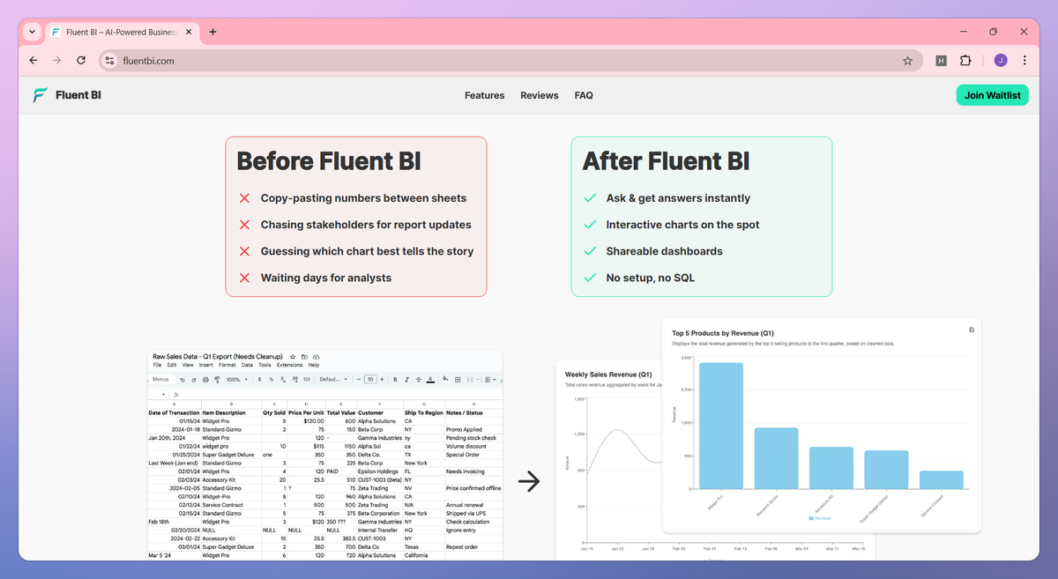Click the Menus search box in spreadsheet
The image size is (1058, 579).
point(160,379)
